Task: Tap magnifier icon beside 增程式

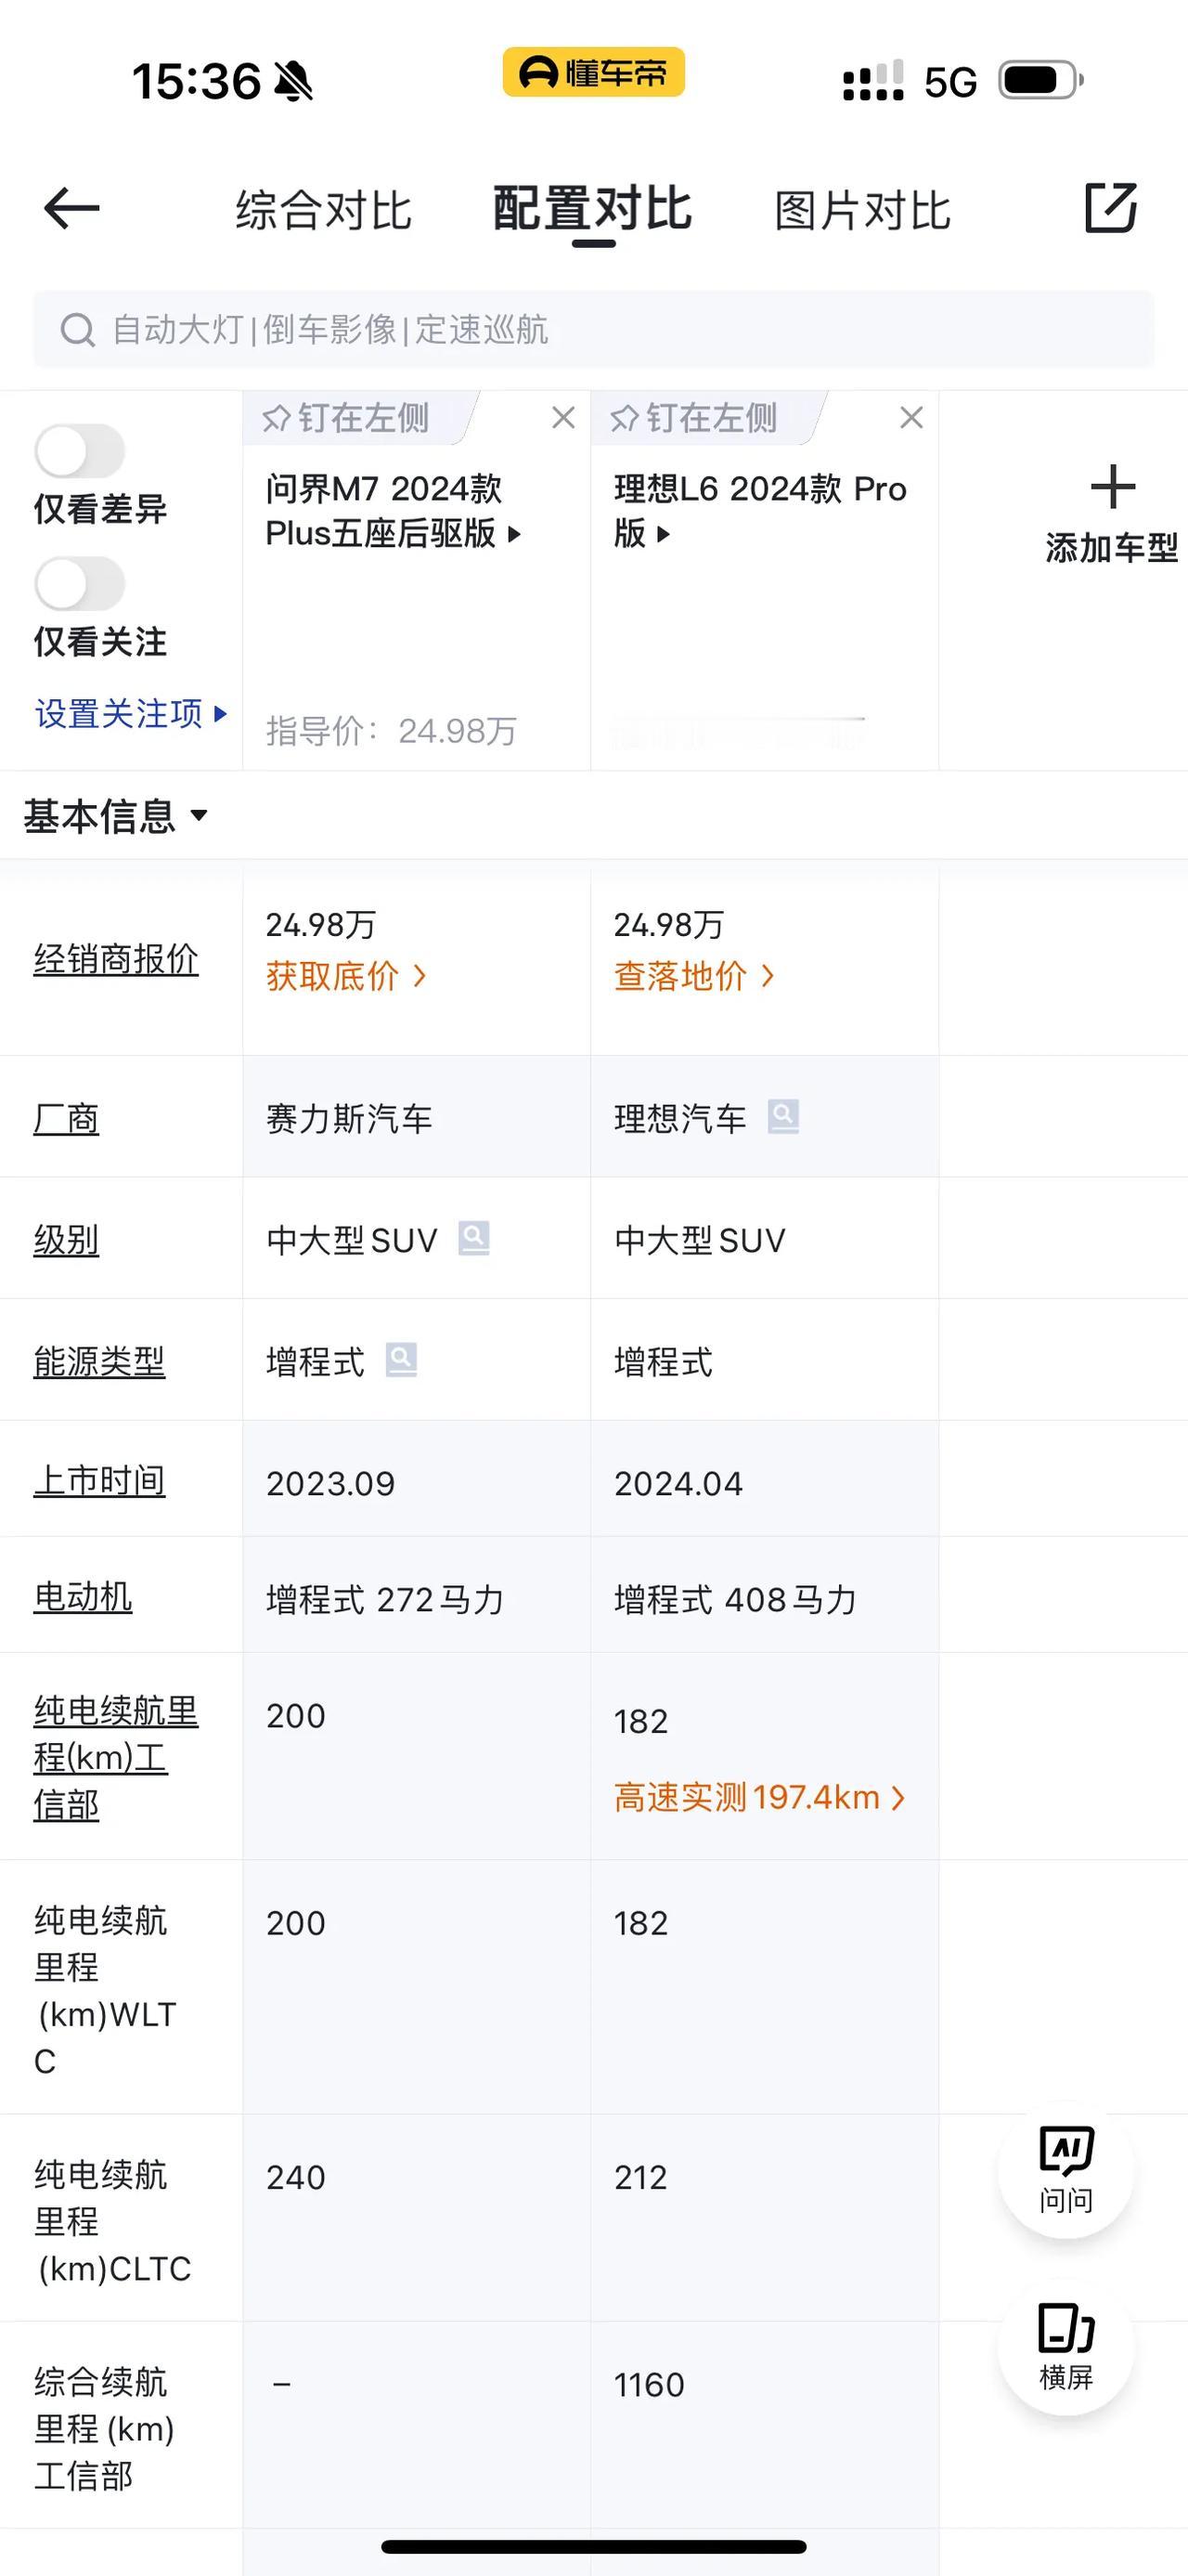Action: [x=402, y=1360]
